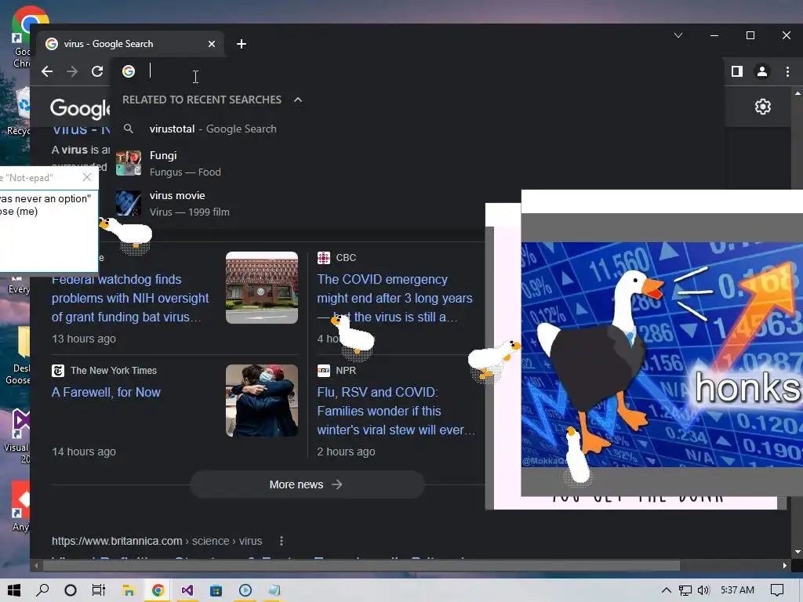Viewport: 803px width, 602px height.
Task: Open Flu, RSV and COVID article
Action: [x=395, y=411]
